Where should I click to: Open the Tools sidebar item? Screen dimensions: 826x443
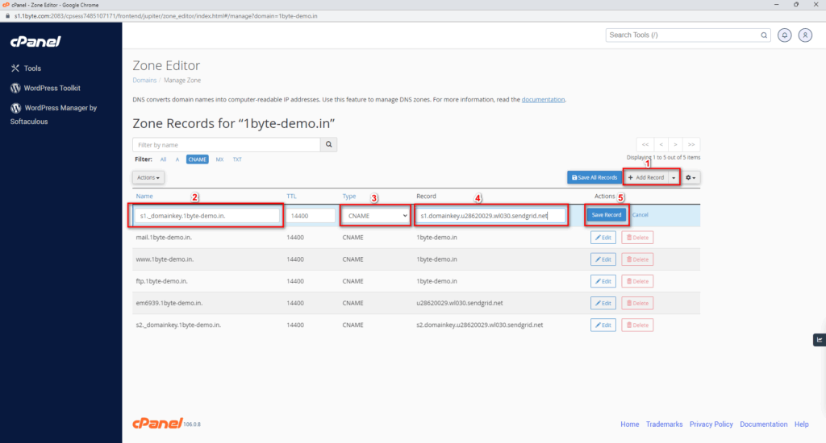click(32, 68)
